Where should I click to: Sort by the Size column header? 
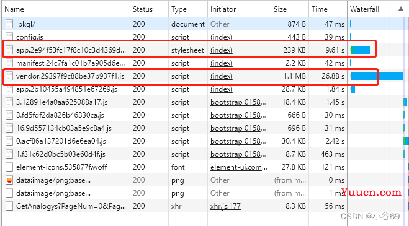coord(290,9)
